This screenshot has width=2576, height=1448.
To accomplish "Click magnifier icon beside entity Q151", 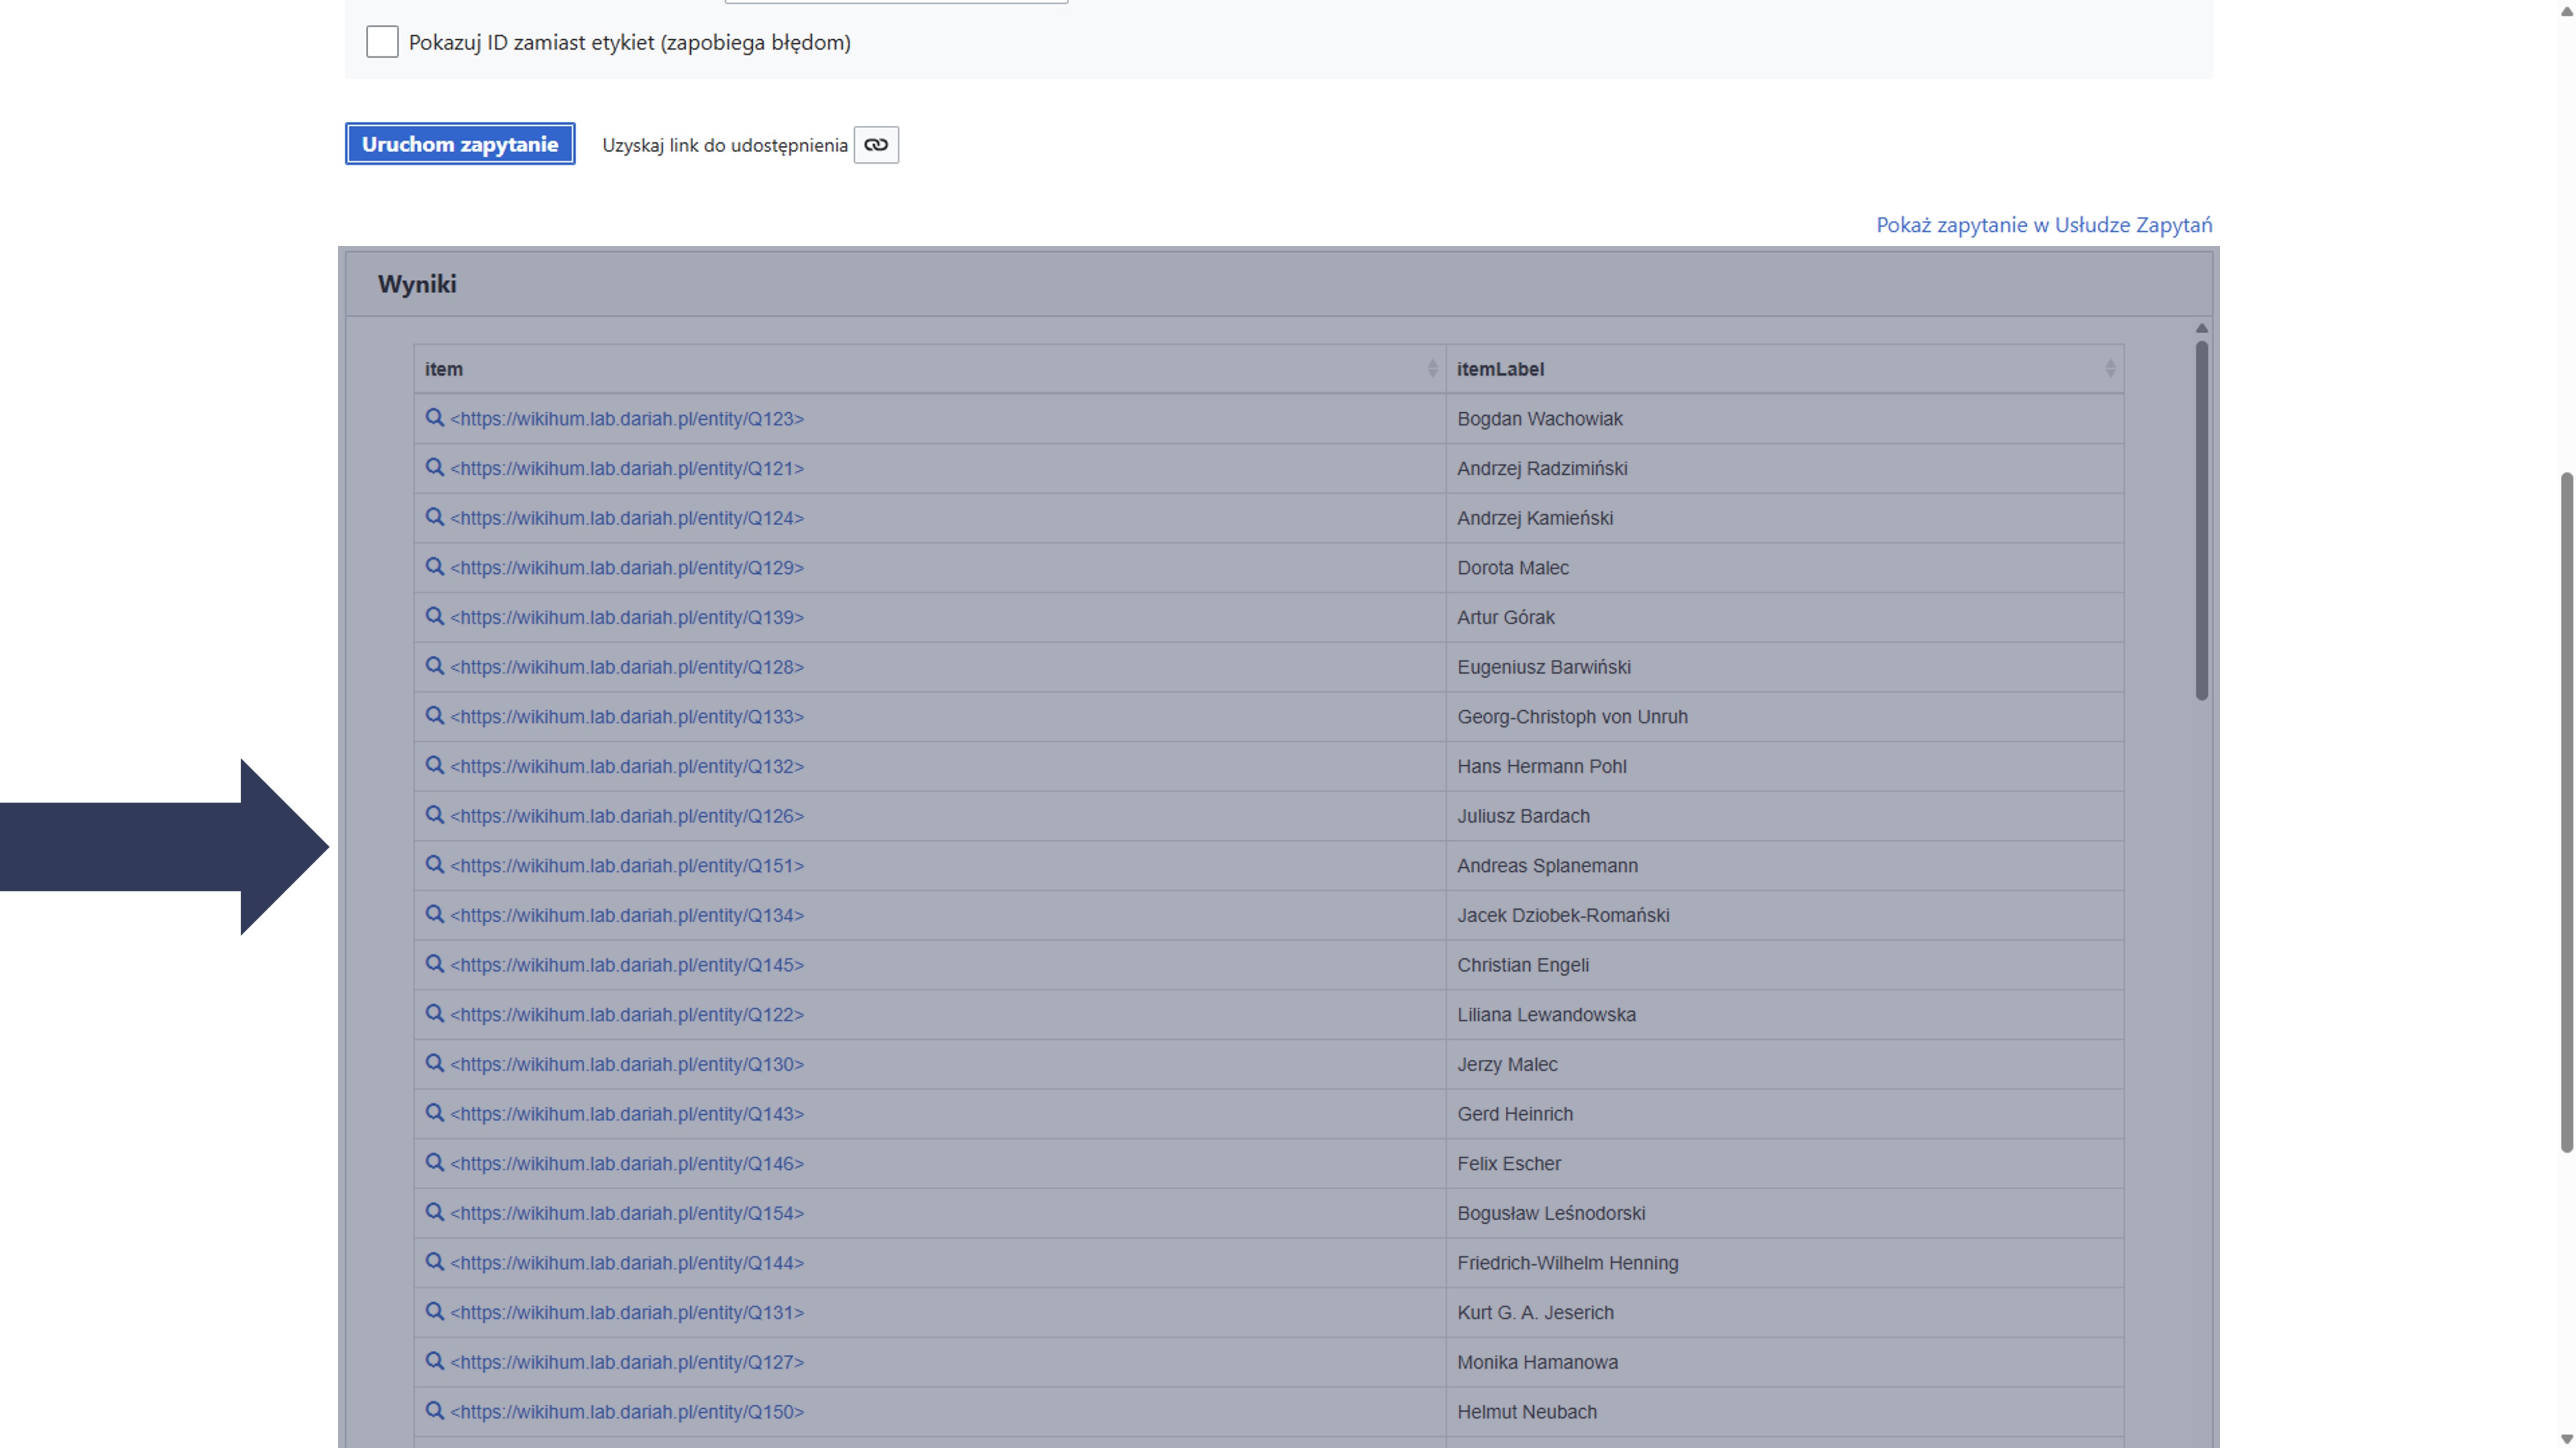I will (x=434, y=865).
